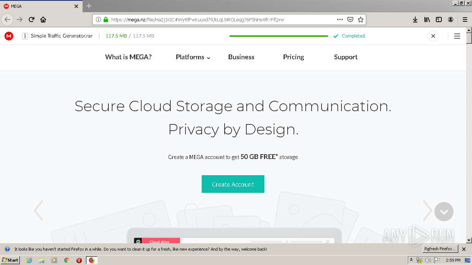This screenshot has width=472, height=265.
Task: Click the rar file archive icon
Action: tap(25, 36)
